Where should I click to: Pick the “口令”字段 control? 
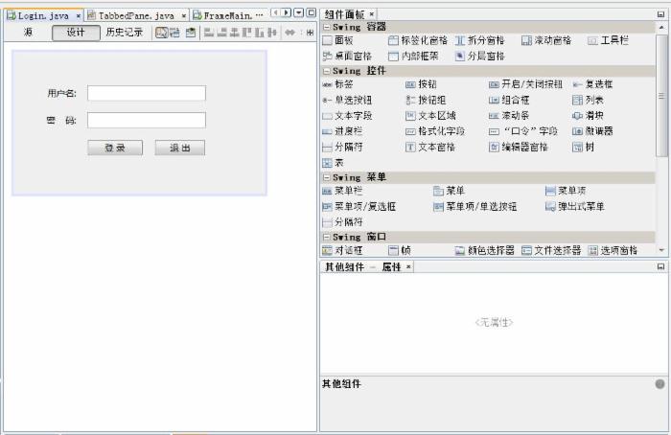click(523, 131)
